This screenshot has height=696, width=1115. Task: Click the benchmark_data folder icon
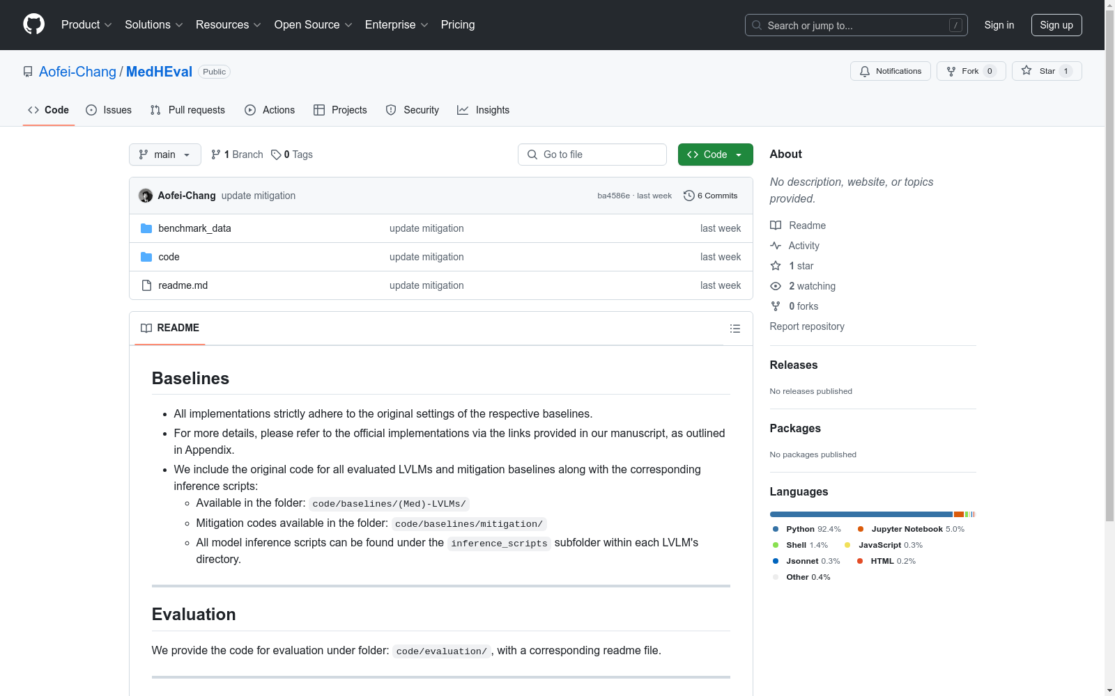(x=146, y=228)
